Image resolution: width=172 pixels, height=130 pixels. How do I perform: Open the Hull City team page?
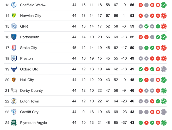(x=27, y=80)
